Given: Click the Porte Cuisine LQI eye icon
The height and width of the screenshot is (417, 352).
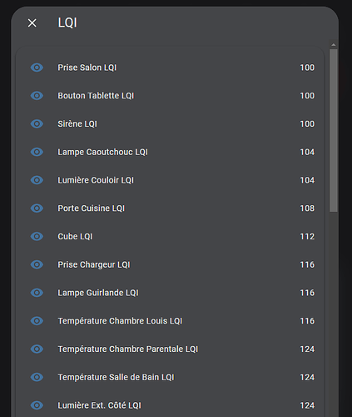Looking at the screenshot, I should 37,208.
